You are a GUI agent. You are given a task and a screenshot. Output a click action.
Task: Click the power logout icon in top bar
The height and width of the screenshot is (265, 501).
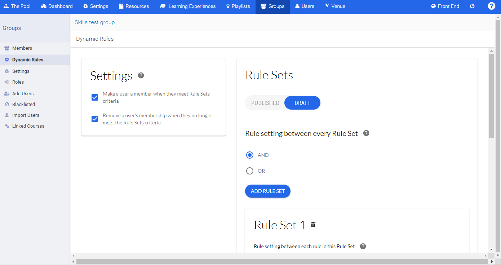point(472,6)
